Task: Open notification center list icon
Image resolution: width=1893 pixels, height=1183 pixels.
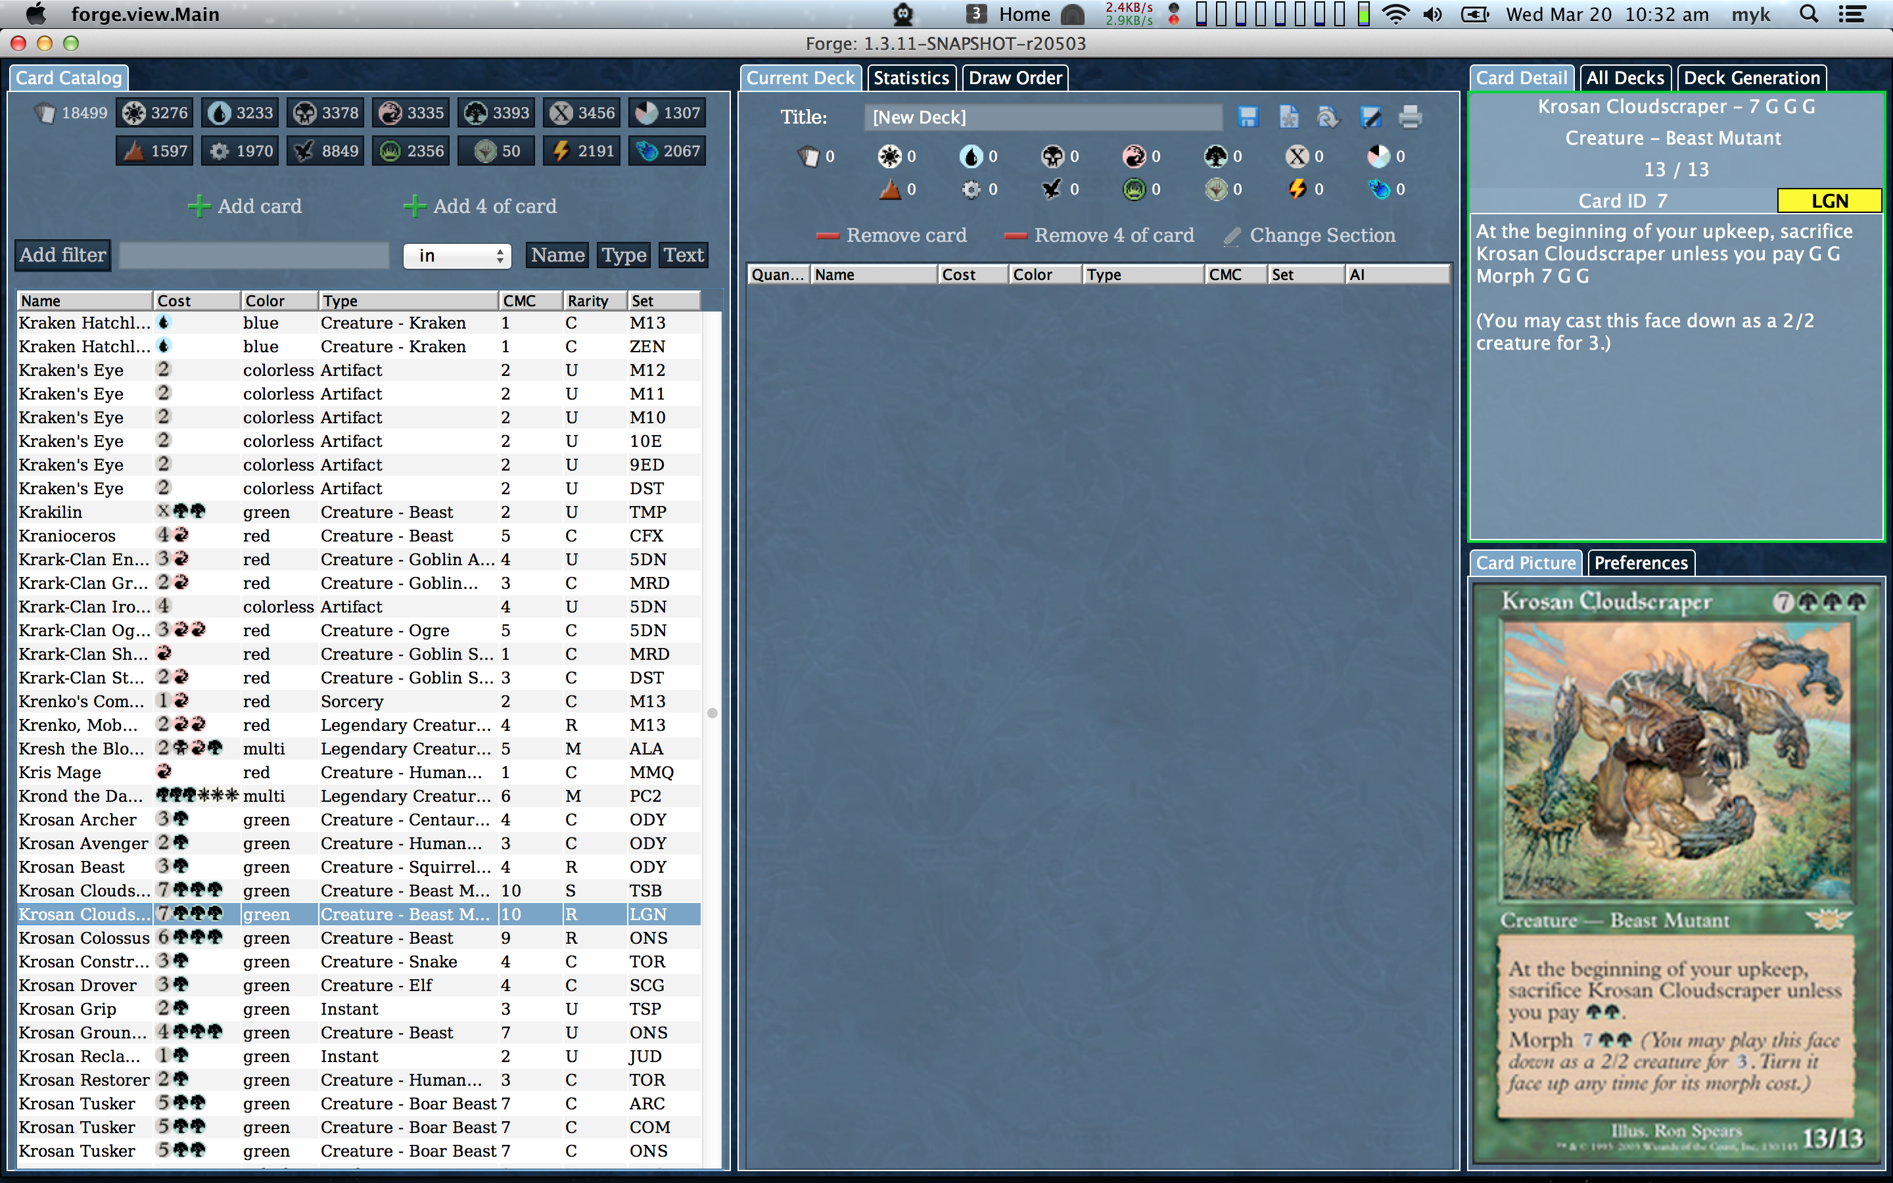Action: [1852, 14]
